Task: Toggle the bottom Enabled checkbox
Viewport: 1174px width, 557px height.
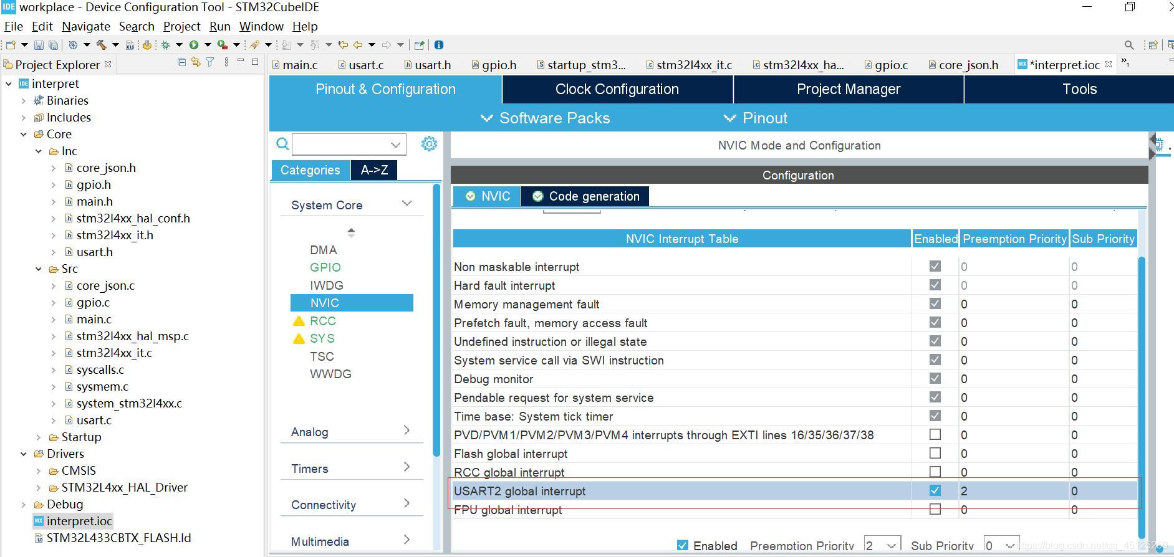Action: pyautogui.click(x=683, y=545)
